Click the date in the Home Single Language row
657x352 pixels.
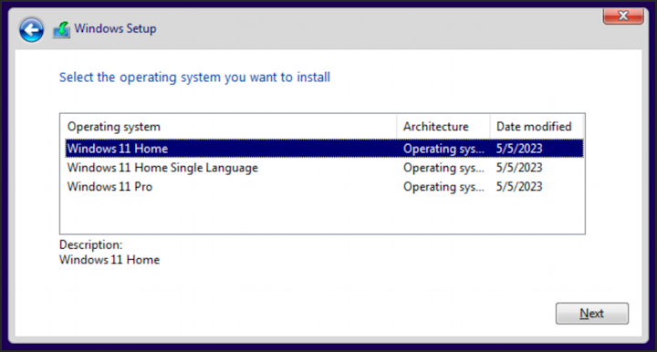519,168
